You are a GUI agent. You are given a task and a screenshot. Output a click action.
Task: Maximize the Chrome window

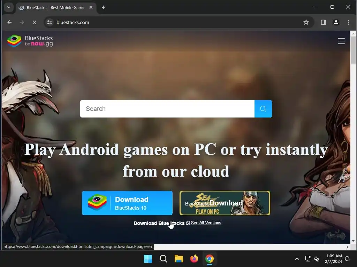tap(332, 7)
